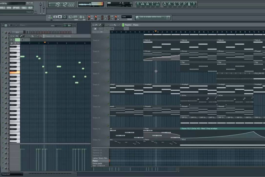Screen dimensions: 265x177
Task: Open keyboard editor in Step Sequencer
Action: click(69, 25)
